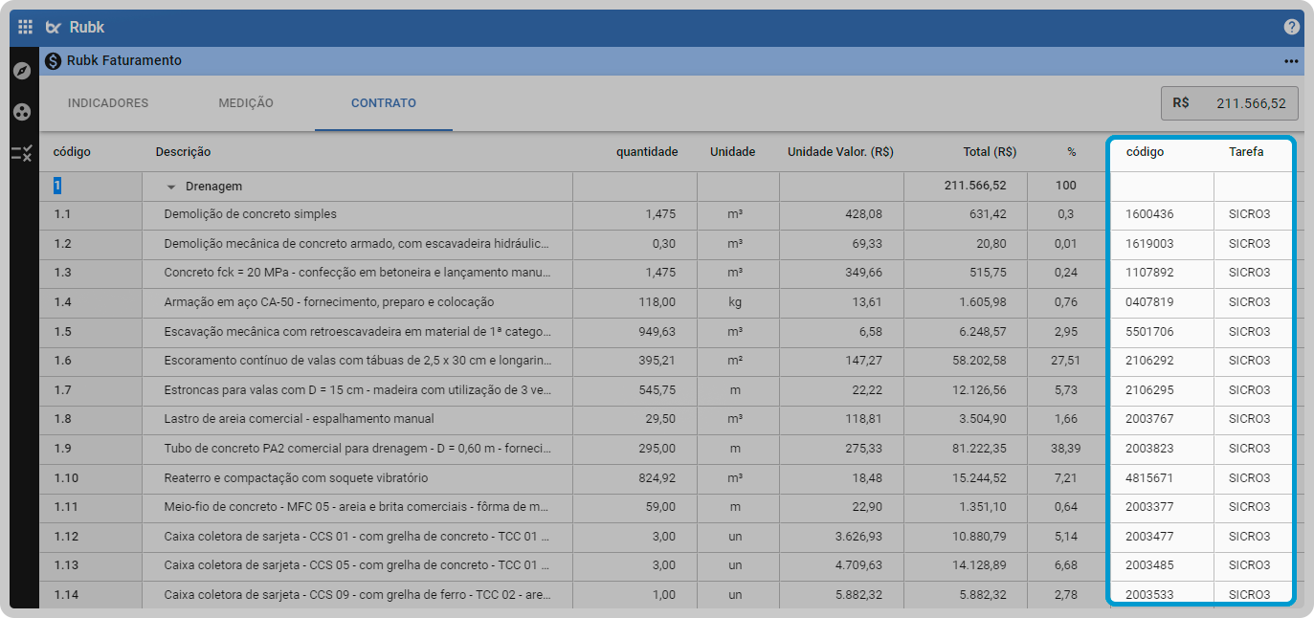This screenshot has height=618, width=1314.
Task: Click code cell 2106295
Action: pos(1162,390)
